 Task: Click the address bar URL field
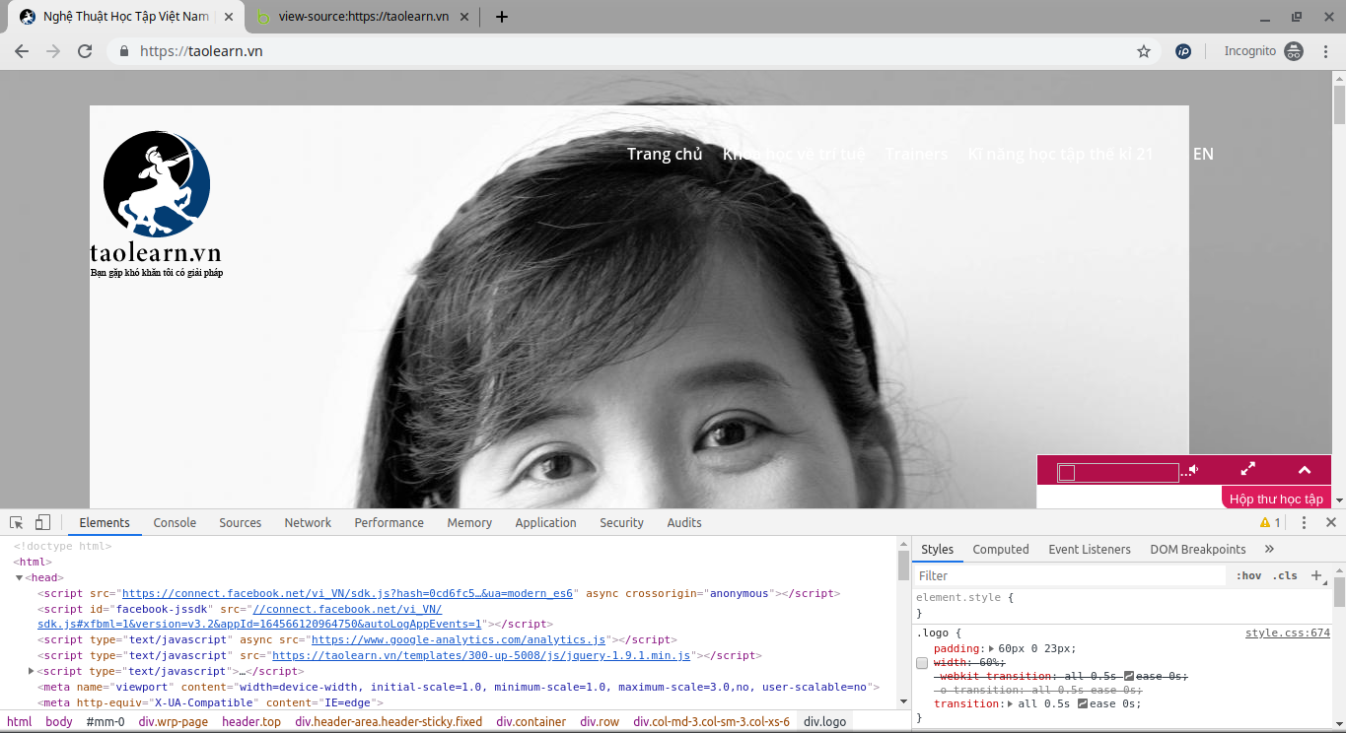tap(631, 51)
